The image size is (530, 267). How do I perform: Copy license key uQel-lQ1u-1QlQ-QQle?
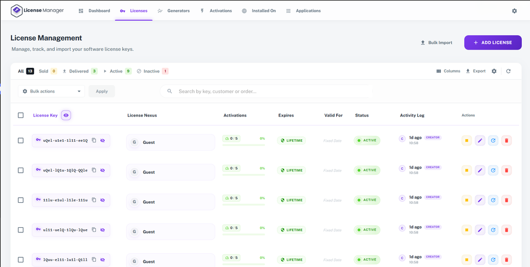(x=94, y=170)
